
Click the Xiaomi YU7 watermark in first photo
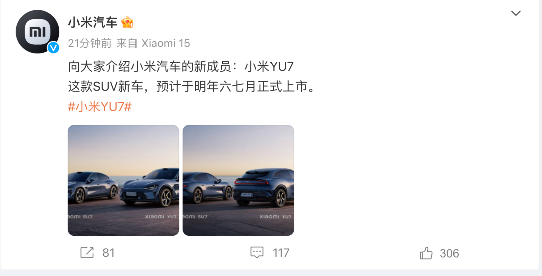161,217
